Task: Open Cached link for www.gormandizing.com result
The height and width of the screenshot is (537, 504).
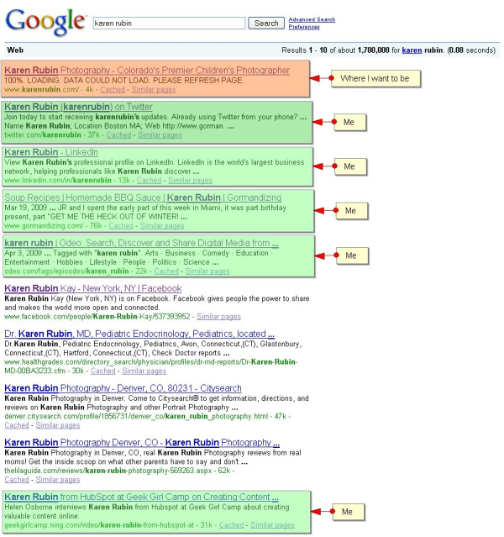Action: (x=121, y=226)
